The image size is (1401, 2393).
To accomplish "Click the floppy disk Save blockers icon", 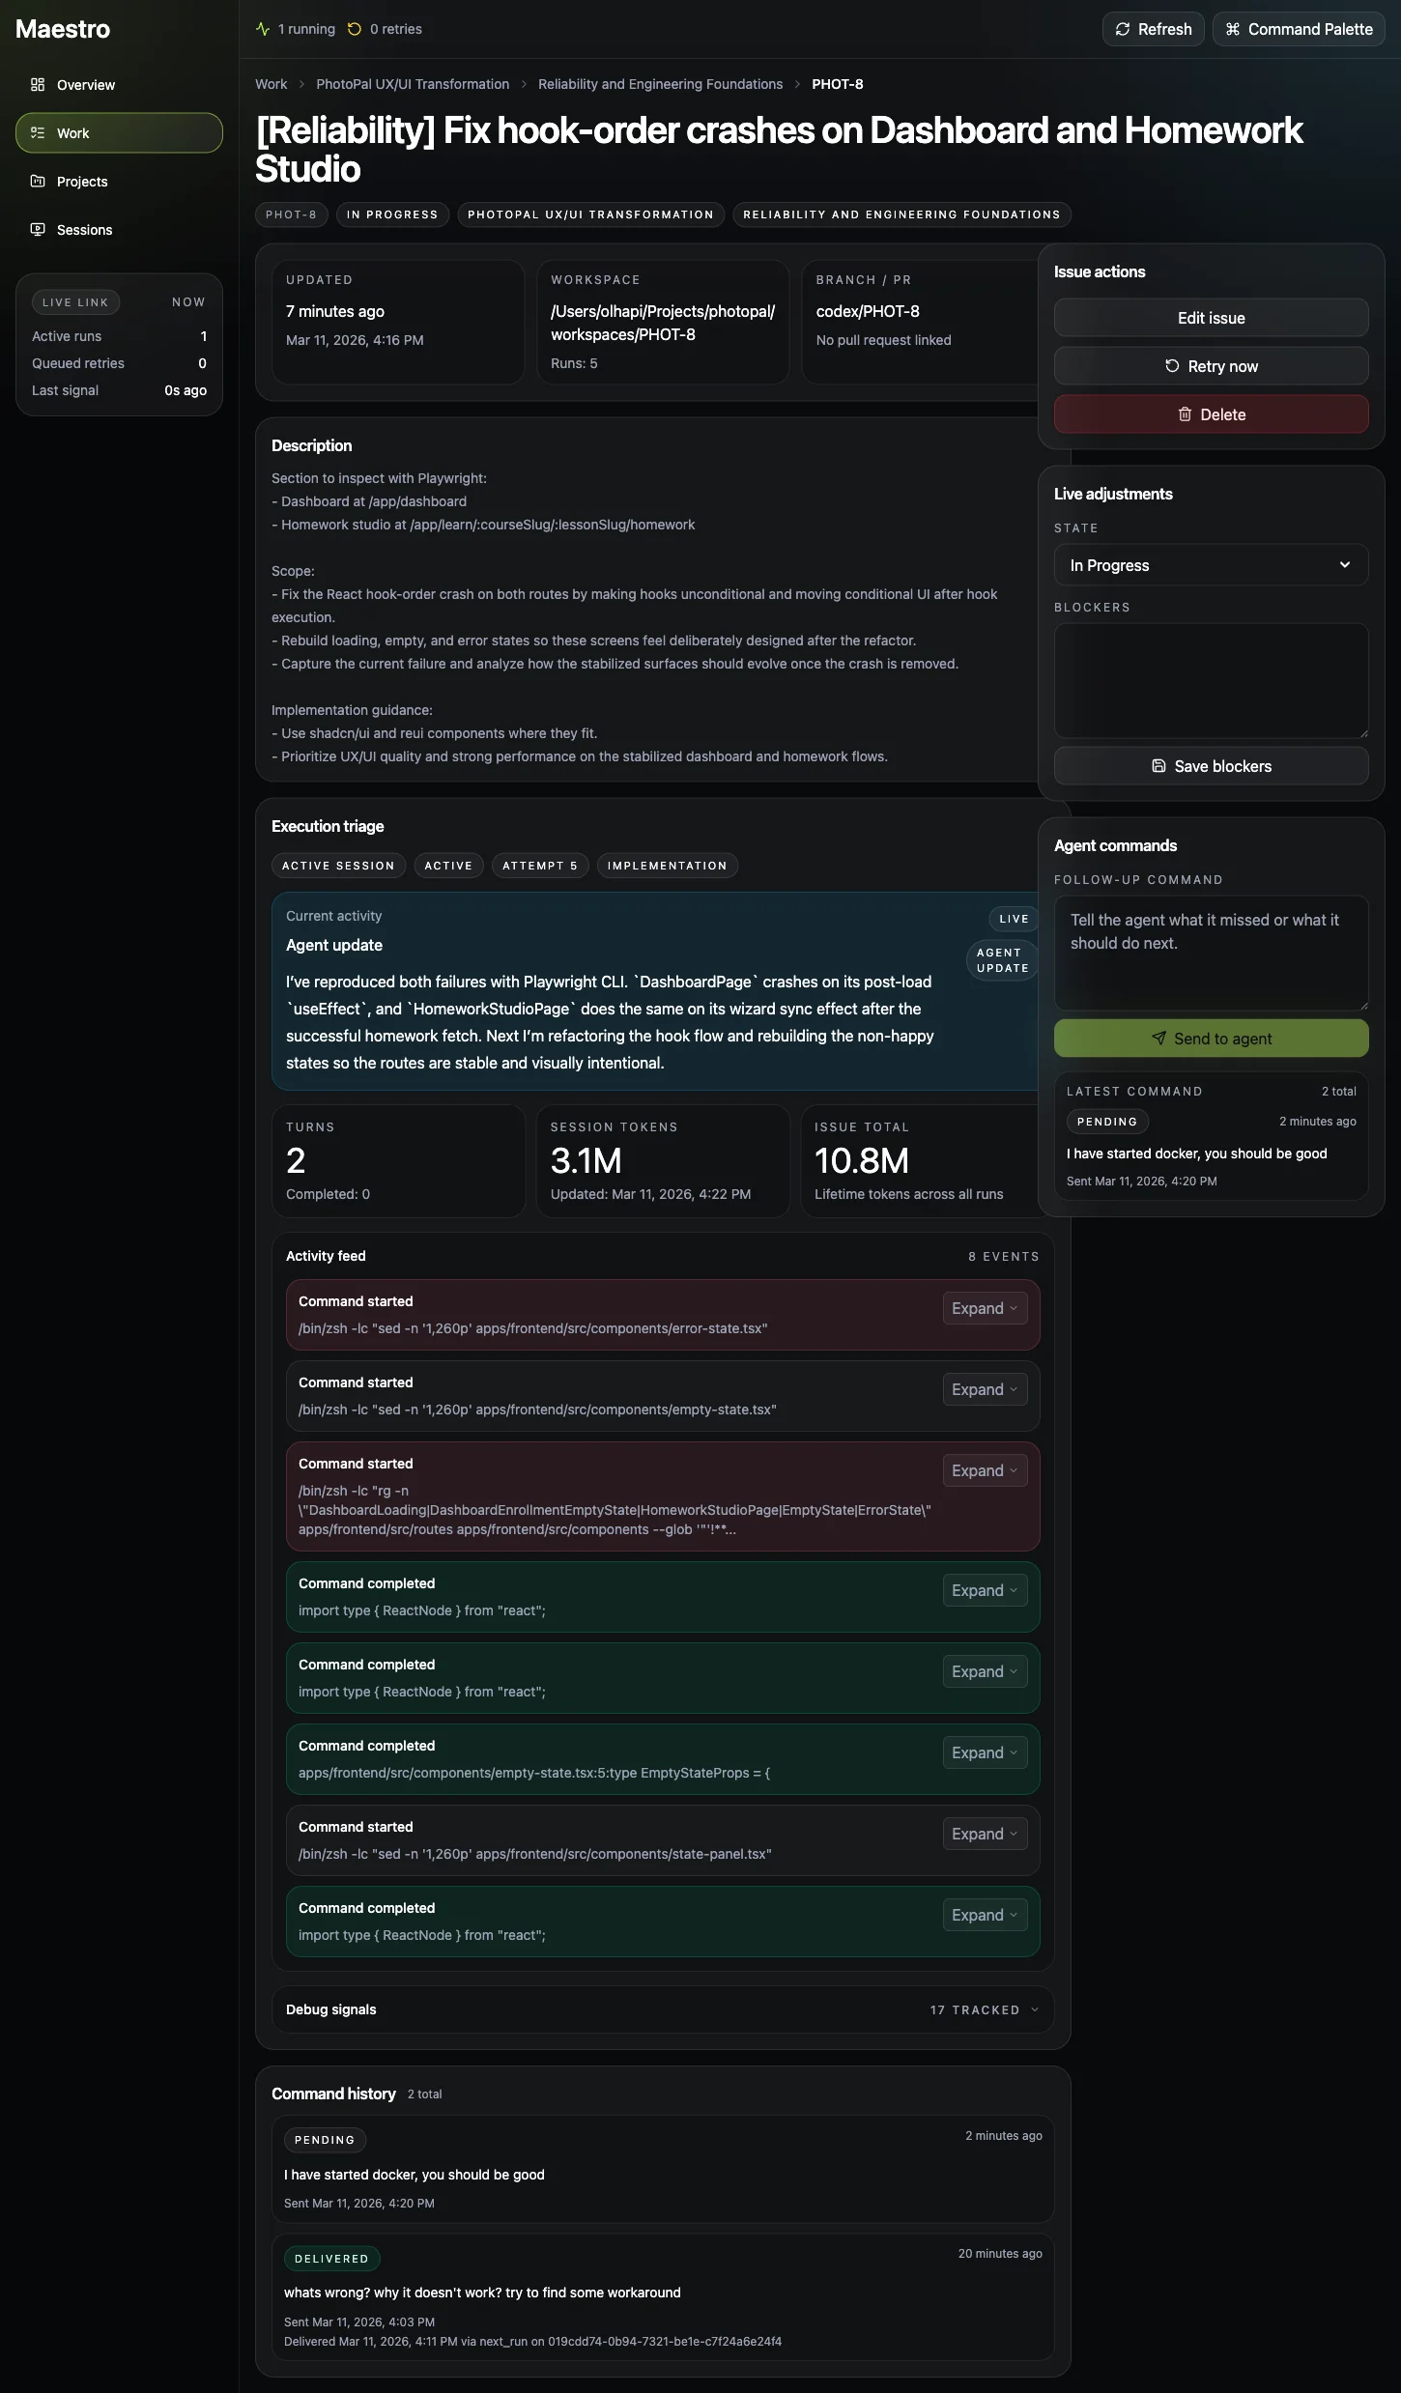I will pyautogui.click(x=1158, y=766).
